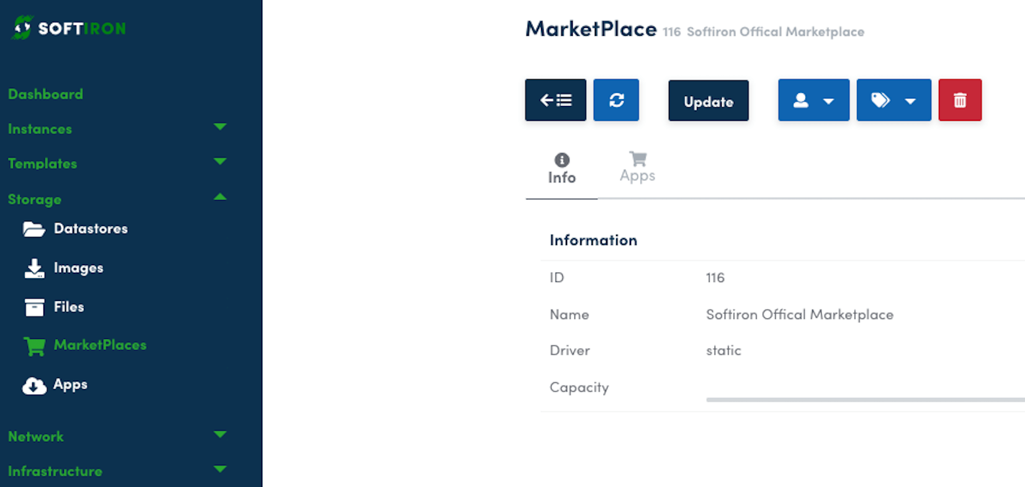Viewport: 1025px width, 487px height.
Task: Delete marketplace using red trash icon
Action: (959, 100)
